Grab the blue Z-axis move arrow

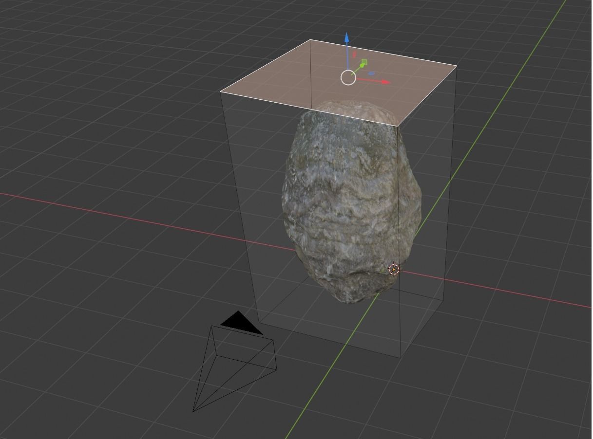click(x=346, y=37)
